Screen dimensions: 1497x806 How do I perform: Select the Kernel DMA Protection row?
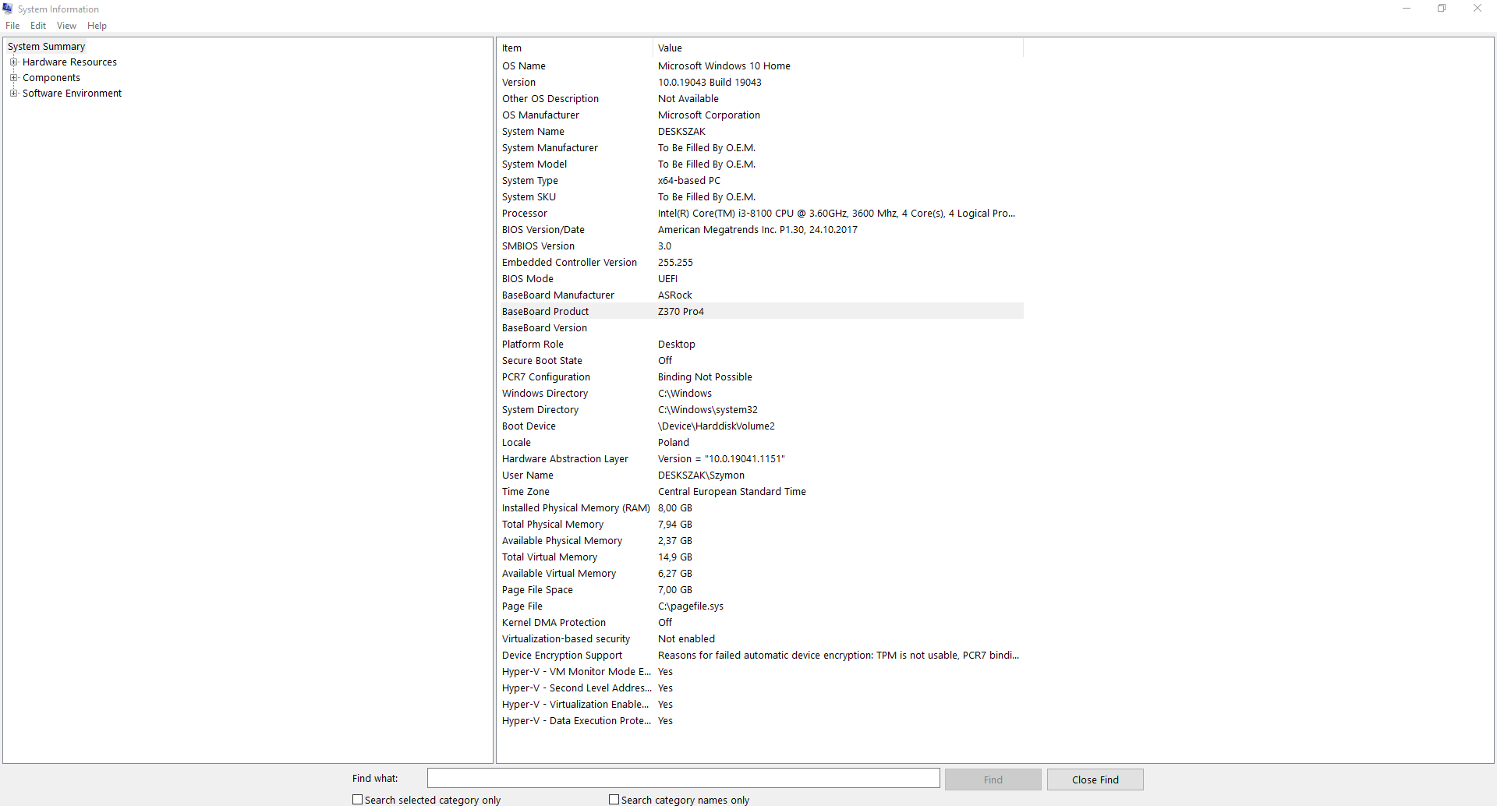(760, 623)
